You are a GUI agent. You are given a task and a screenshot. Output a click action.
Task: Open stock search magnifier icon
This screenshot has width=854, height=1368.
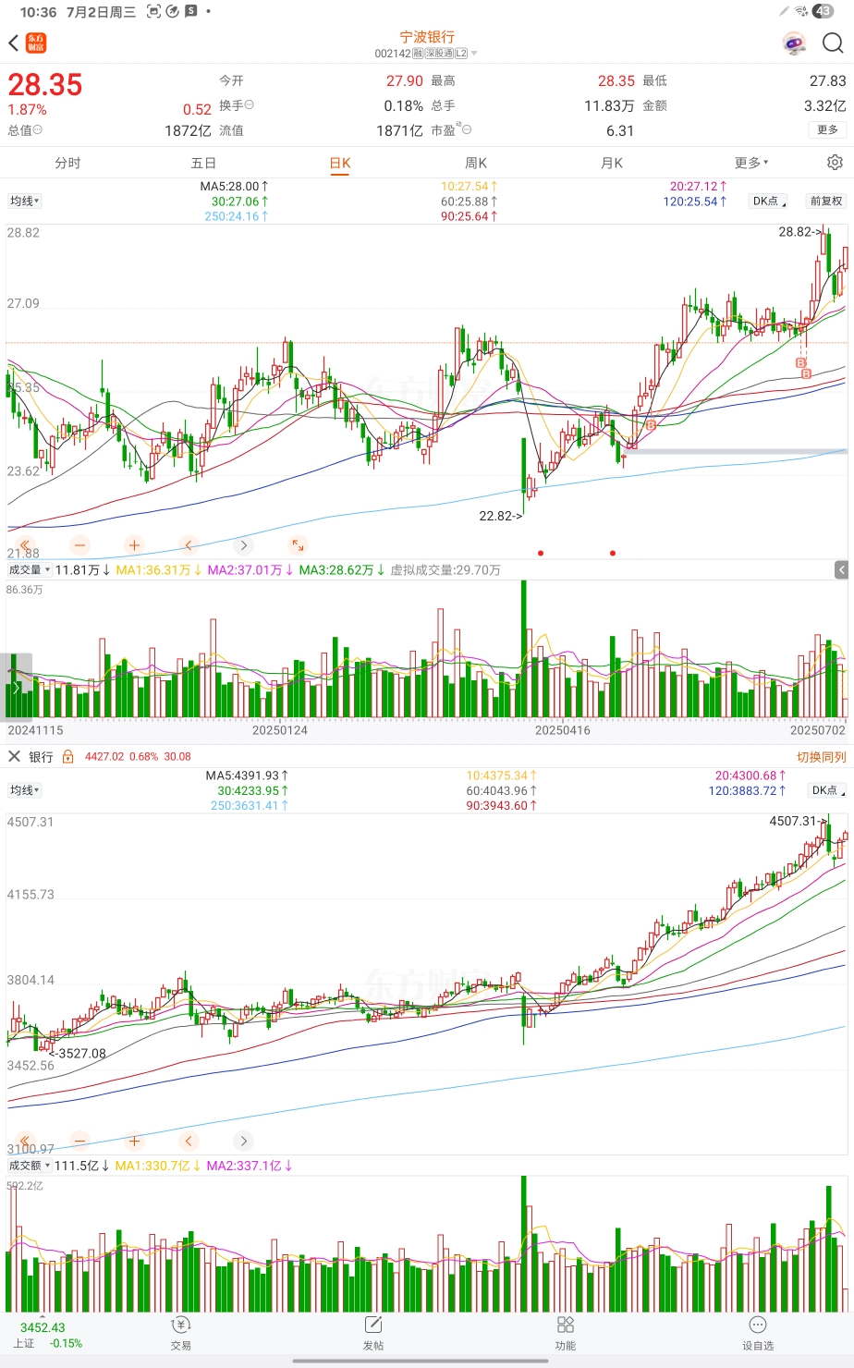(833, 43)
